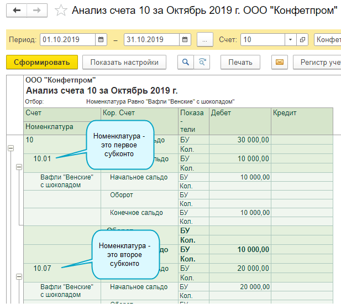Image resolution: width=341 pixels, height=308 pixels.
Task: Open calendar for end date 31.10.2019
Action: click(x=185, y=40)
